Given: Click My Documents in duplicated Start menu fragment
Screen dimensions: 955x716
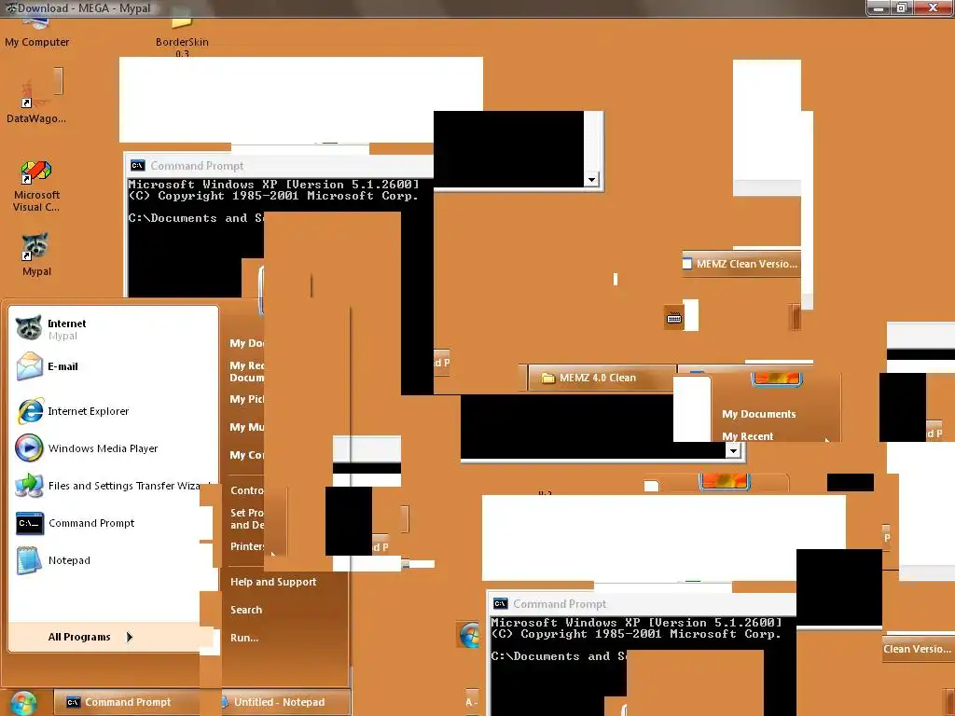Looking at the screenshot, I should pyautogui.click(x=759, y=414).
